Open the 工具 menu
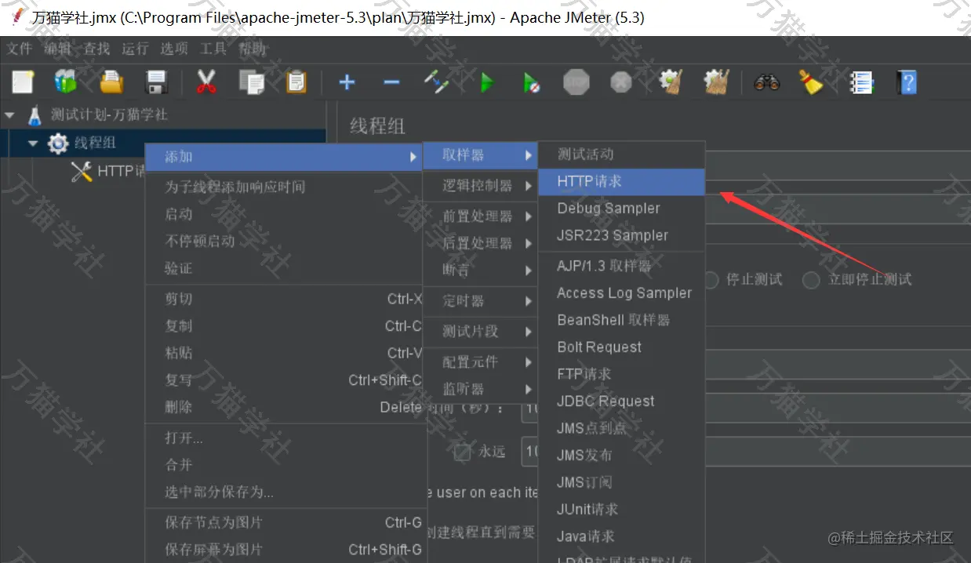This screenshot has height=563, width=971. click(x=213, y=49)
